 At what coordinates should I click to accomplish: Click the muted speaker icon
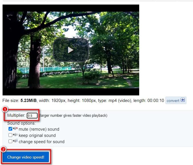(x=15, y=128)
